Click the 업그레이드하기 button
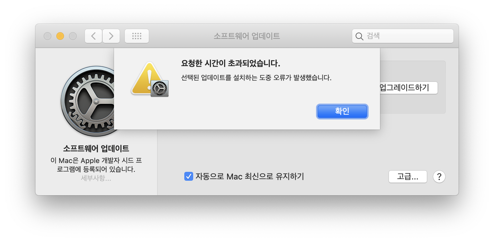 [408, 88]
